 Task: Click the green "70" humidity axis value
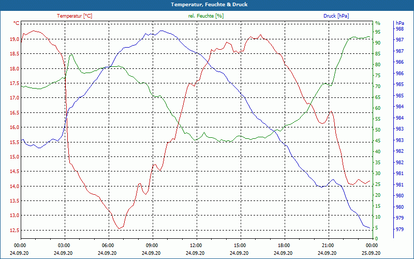point(378,87)
